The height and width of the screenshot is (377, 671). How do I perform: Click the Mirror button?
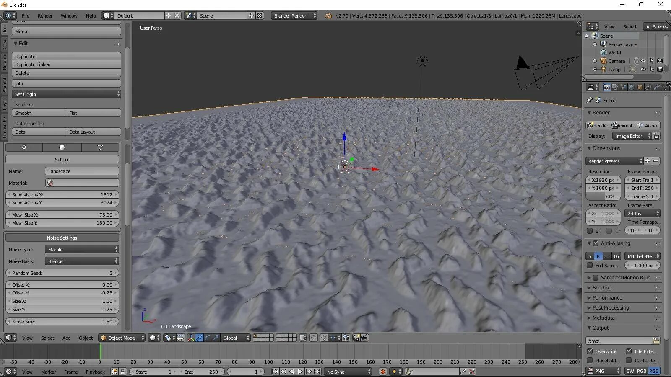click(67, 31)
